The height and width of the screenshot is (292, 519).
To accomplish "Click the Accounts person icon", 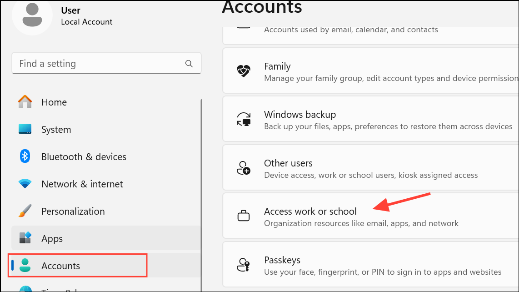I will point(25,265).
